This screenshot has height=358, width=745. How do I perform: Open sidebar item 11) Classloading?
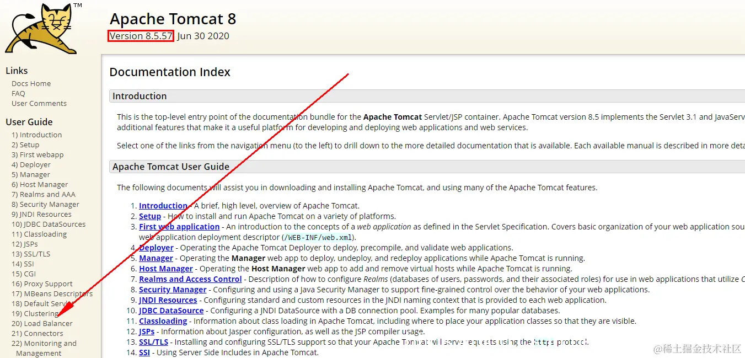pyautogui.click(x=39, y=234)
